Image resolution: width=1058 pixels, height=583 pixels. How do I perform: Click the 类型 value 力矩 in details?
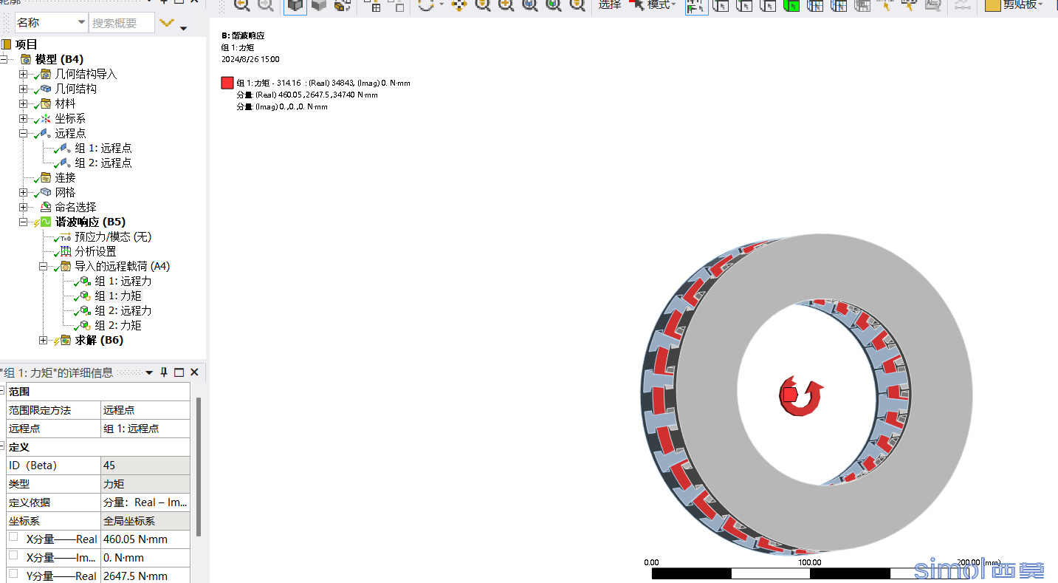tap(145, 484)
